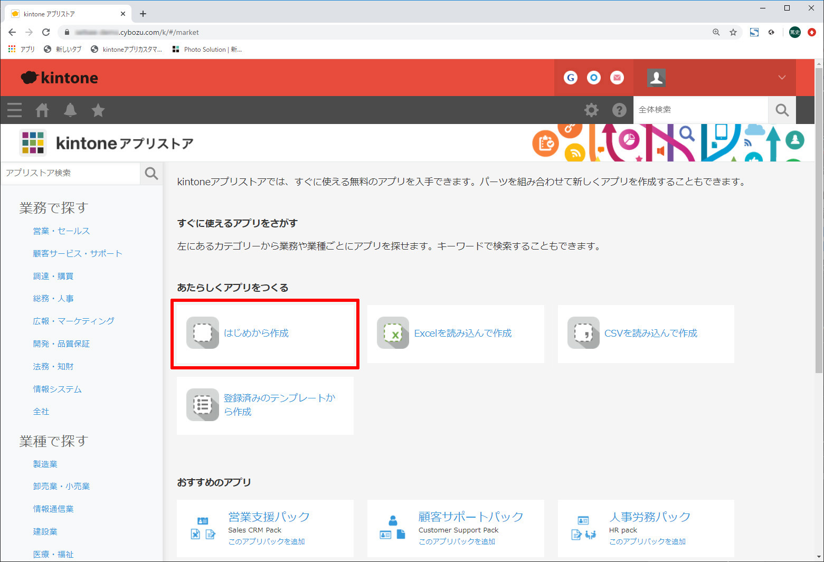Open a new browser tab with plus button
The width and height of the screenshot is (824, 562).
tap(143, 14)
